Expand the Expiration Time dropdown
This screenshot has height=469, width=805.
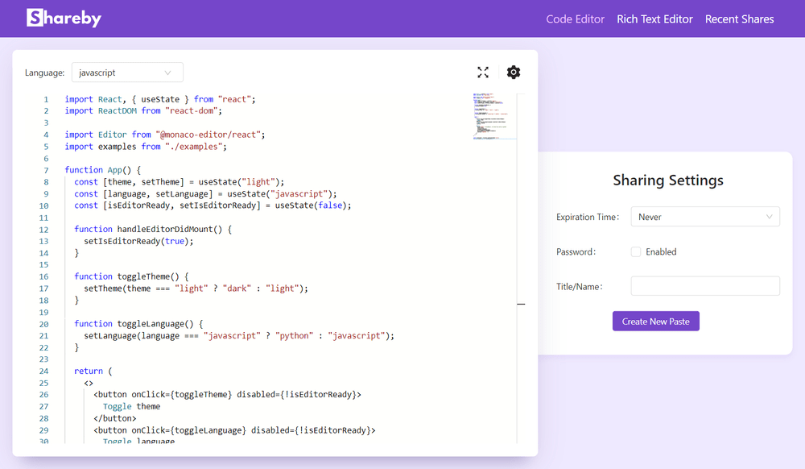704,217
